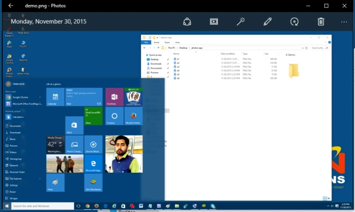Open the Store tile

click(74, 126)
